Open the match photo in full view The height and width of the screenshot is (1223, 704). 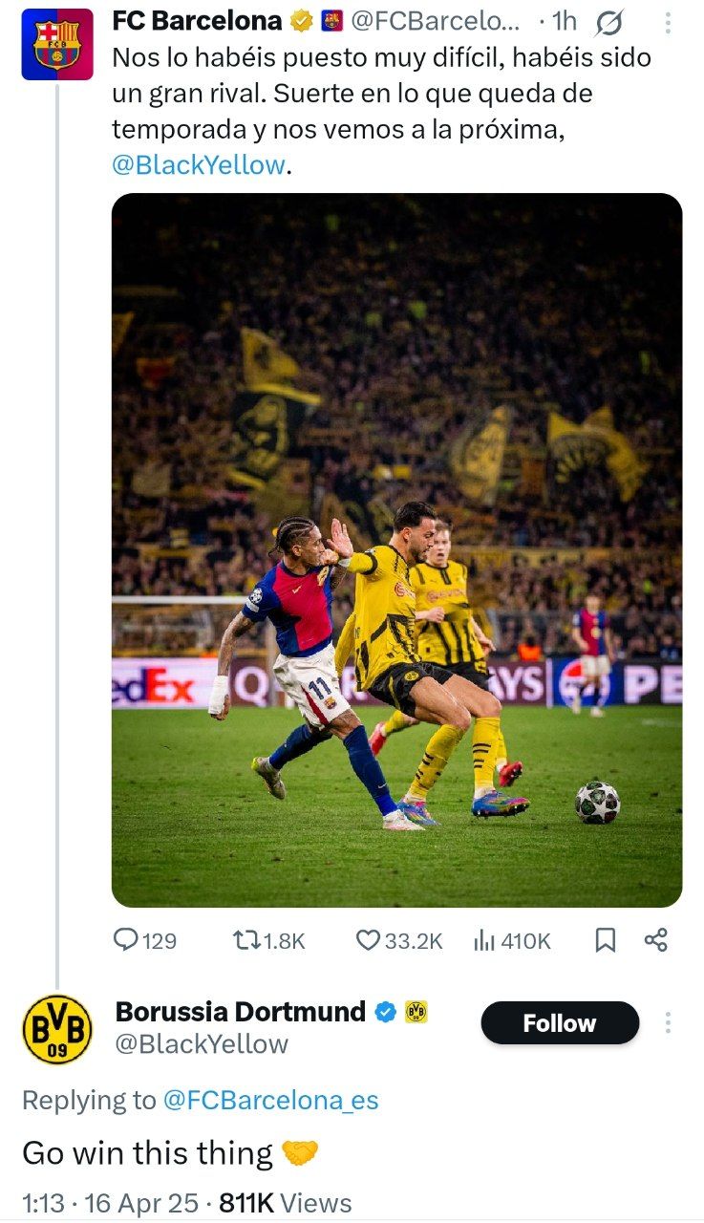point(397,550)
